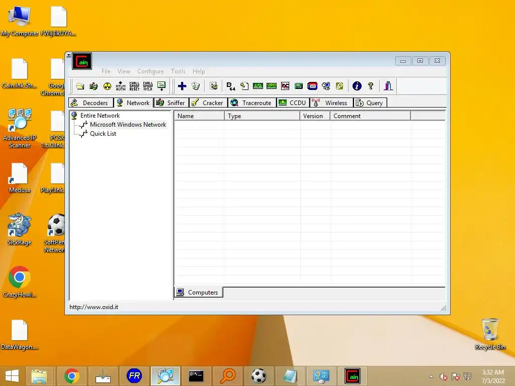Switch to the Wireless tab
The image size is (515, 386).
(331, 103)
